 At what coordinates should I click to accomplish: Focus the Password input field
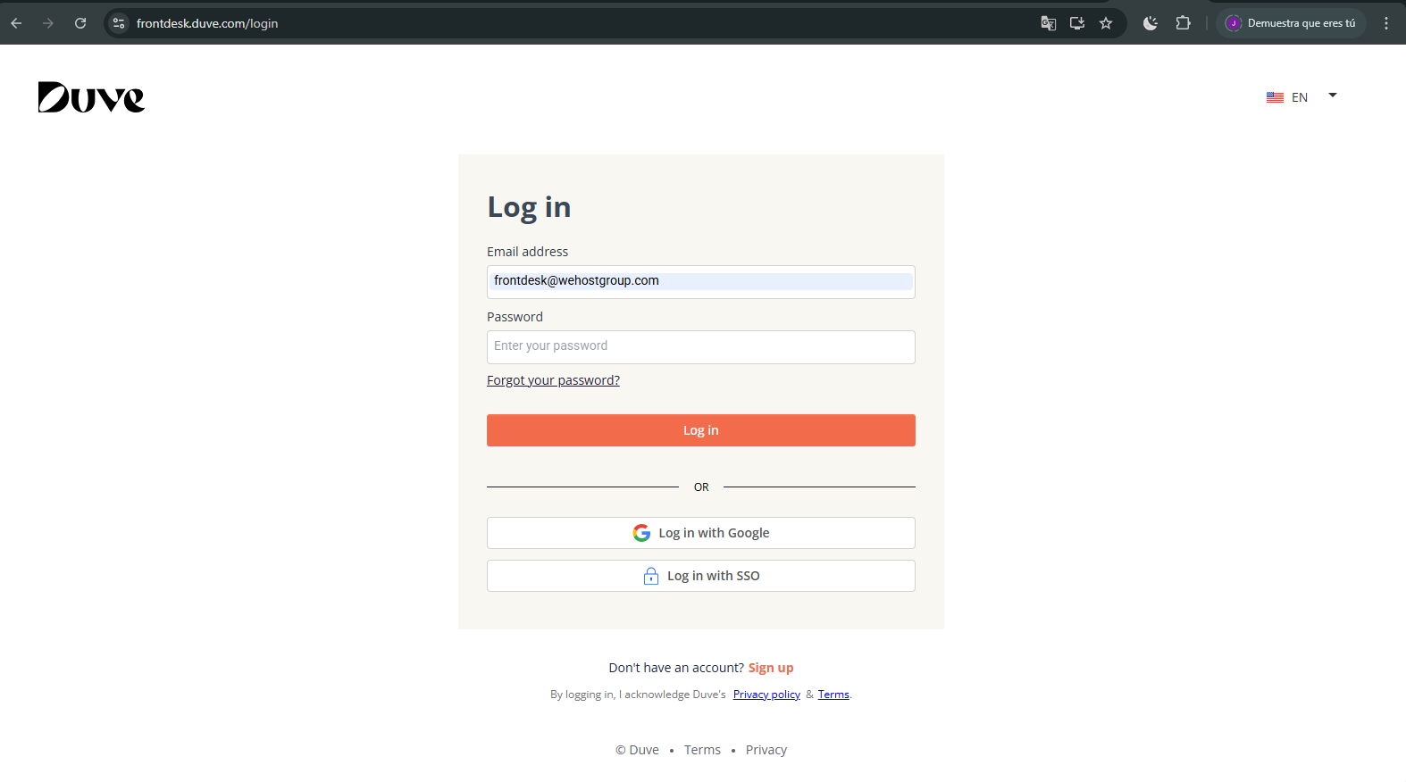pos(701,346)
